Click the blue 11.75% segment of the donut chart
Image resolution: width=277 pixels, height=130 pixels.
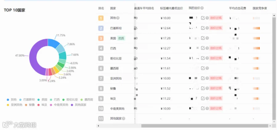click(54, 43)
